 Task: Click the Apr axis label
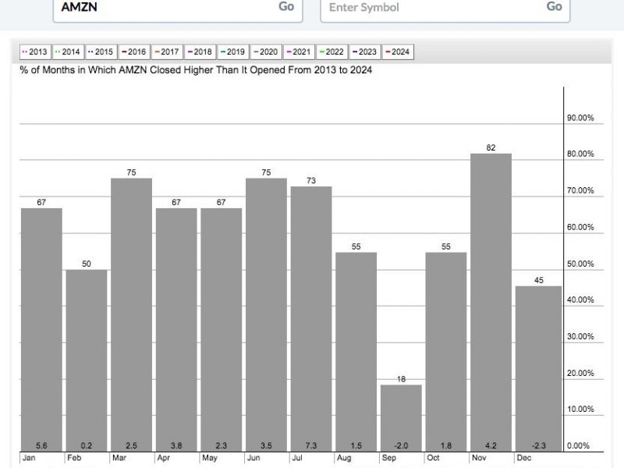pyautogui.click(x=164, y=458)
